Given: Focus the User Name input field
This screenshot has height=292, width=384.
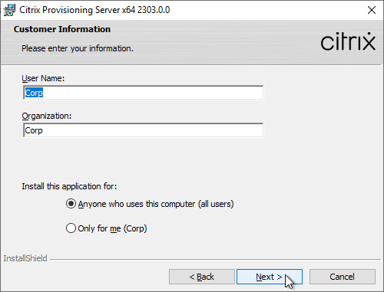Looking at the screenshot, I should [143, 93].
